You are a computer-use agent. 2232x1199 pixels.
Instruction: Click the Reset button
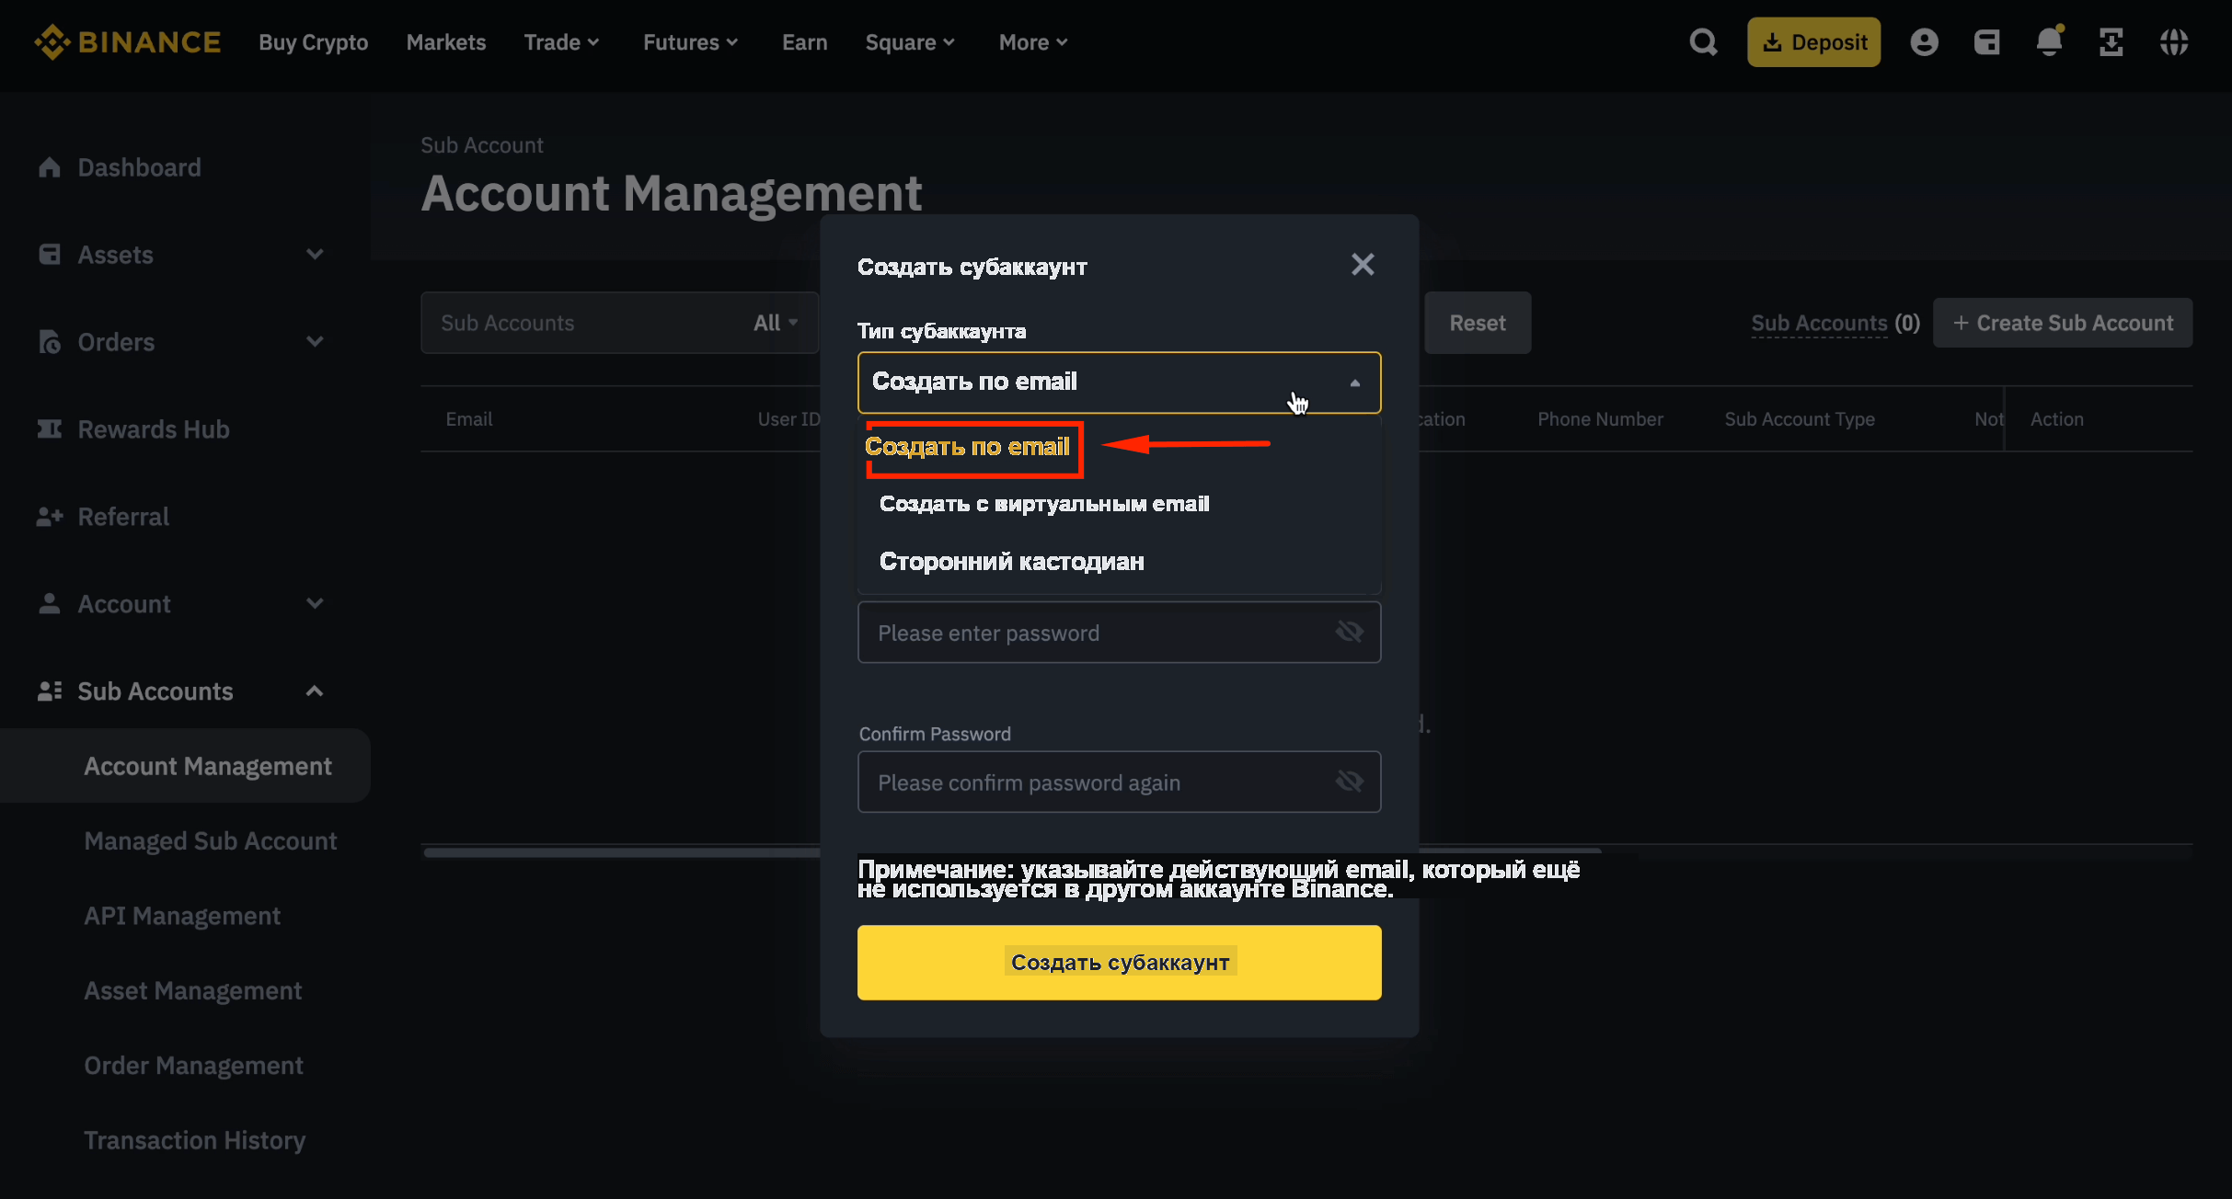tap(1478, 323)
